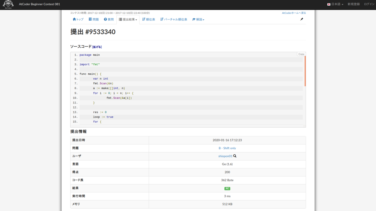Click the AtCoder skull logo
The image size is (376, 211).
coord(8,4)
